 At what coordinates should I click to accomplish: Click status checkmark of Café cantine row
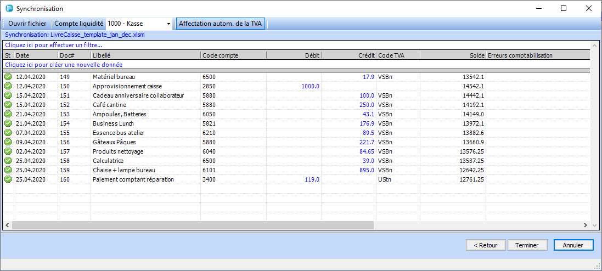tap(8, 105)
